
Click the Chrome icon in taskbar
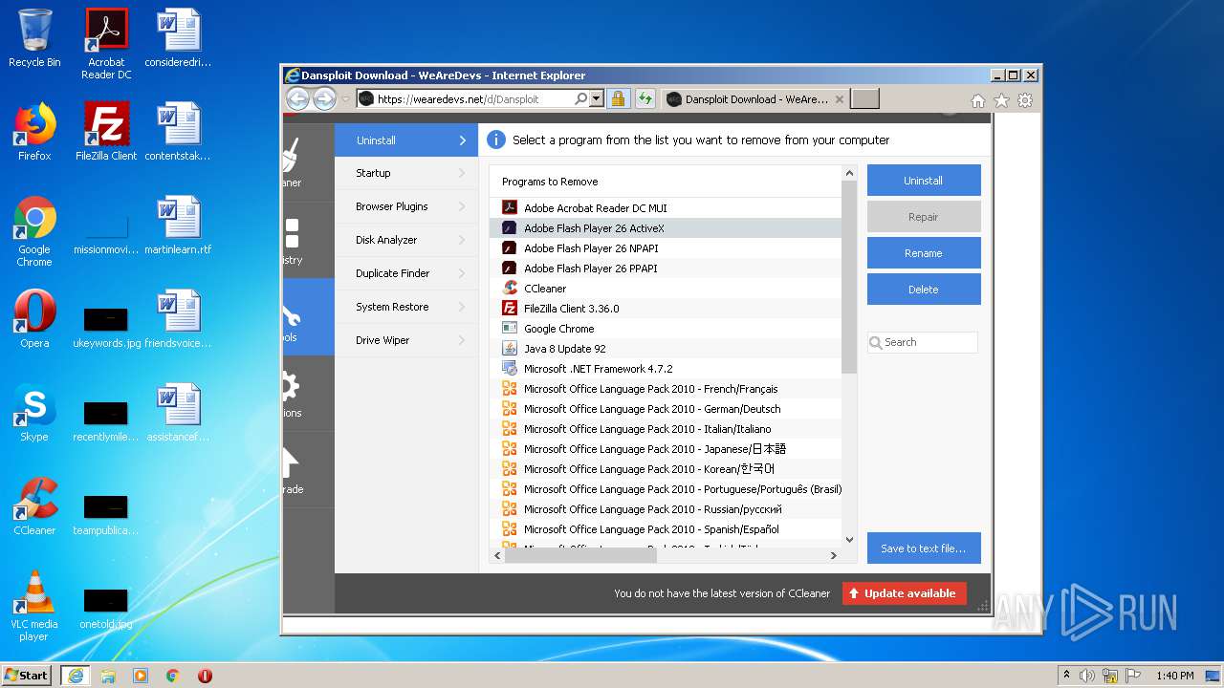pos(172,676)
